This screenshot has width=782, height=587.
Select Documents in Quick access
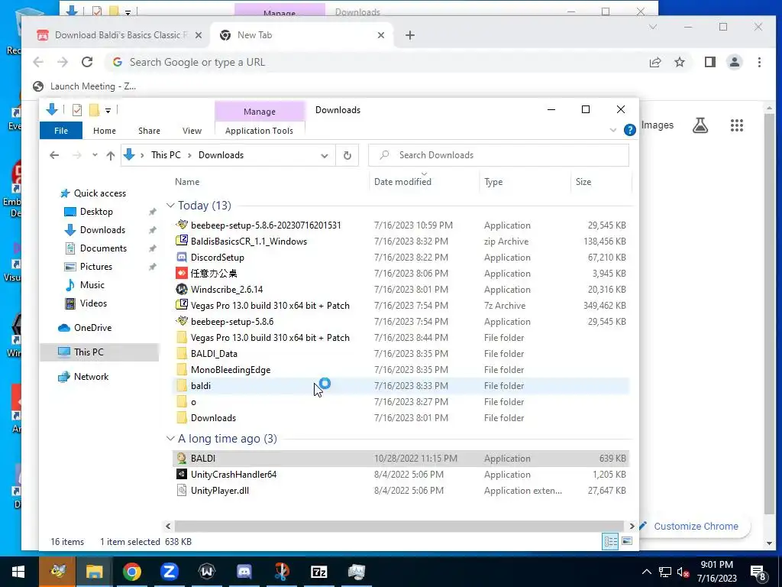(103, 248)
